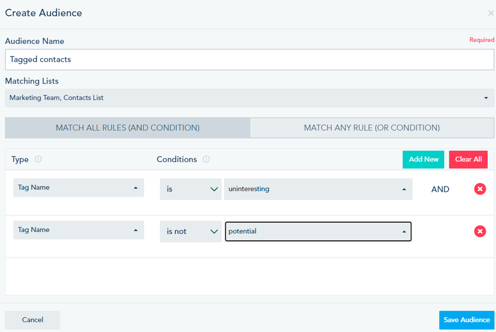Click the Add New rule button
The width and height of the screenshot is (496, 332).
(424, 160)
